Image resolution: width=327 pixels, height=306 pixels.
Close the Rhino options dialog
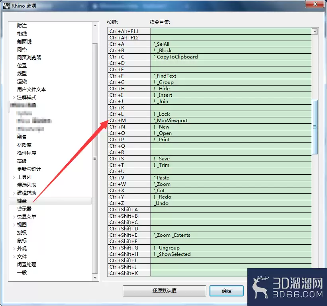(x=313, y=5)
